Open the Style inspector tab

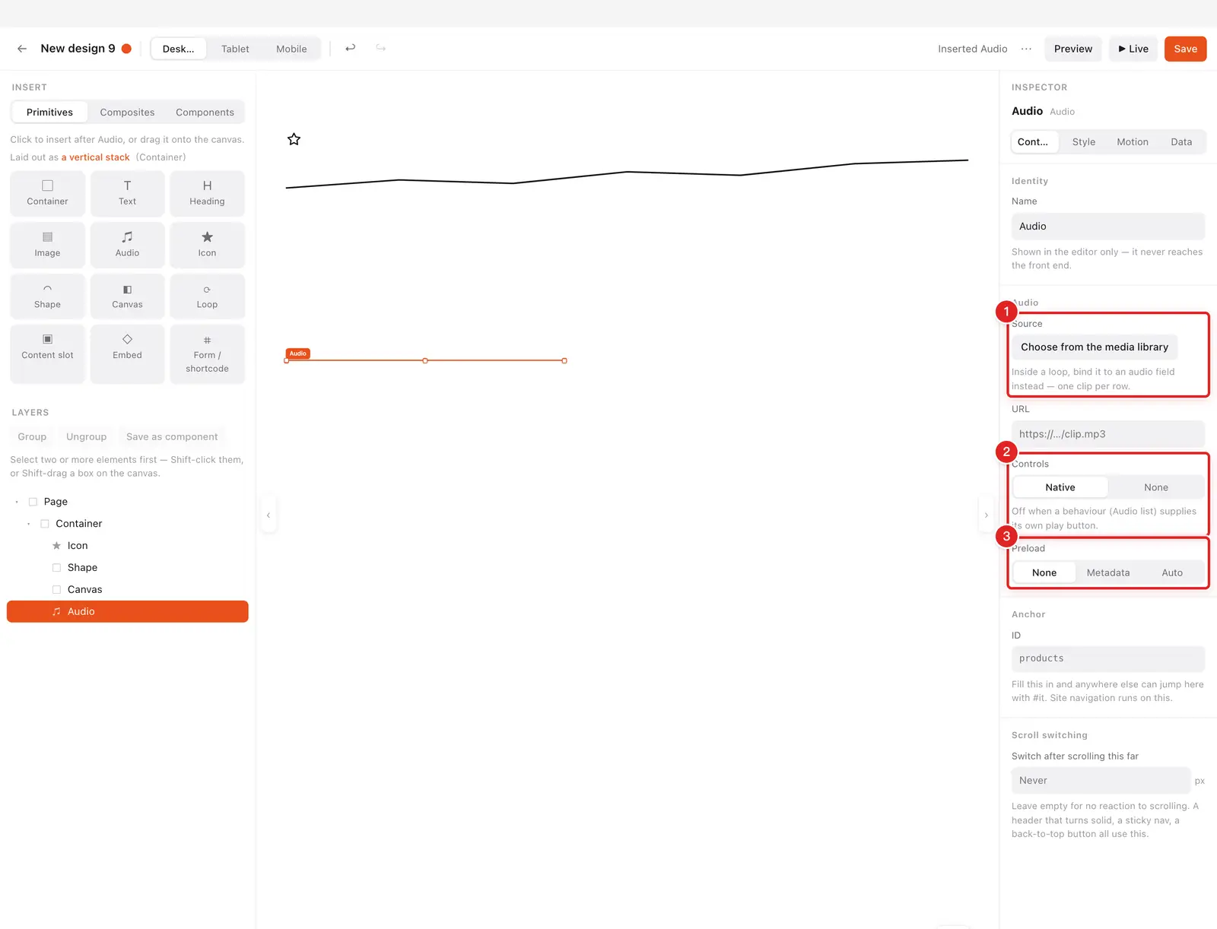(x=1083, y=142)
